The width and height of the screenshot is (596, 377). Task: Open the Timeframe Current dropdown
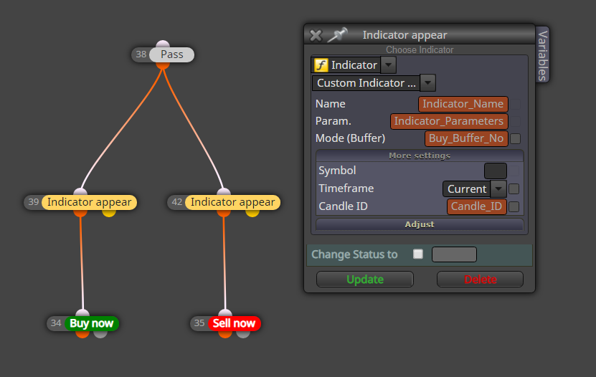click(x=498, y=188)
